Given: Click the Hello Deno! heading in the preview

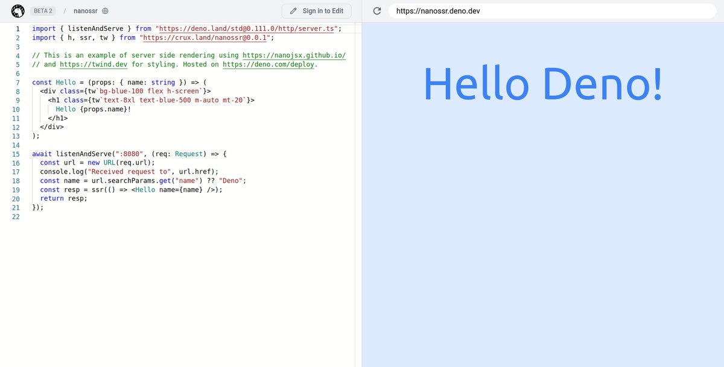Looking at the screenshot, I should pos(542,83).
